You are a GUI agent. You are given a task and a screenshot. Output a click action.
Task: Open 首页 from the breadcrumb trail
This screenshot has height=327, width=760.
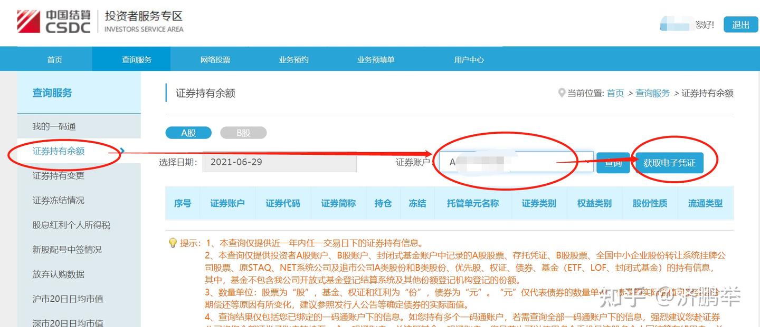click(x=614, y=93)
